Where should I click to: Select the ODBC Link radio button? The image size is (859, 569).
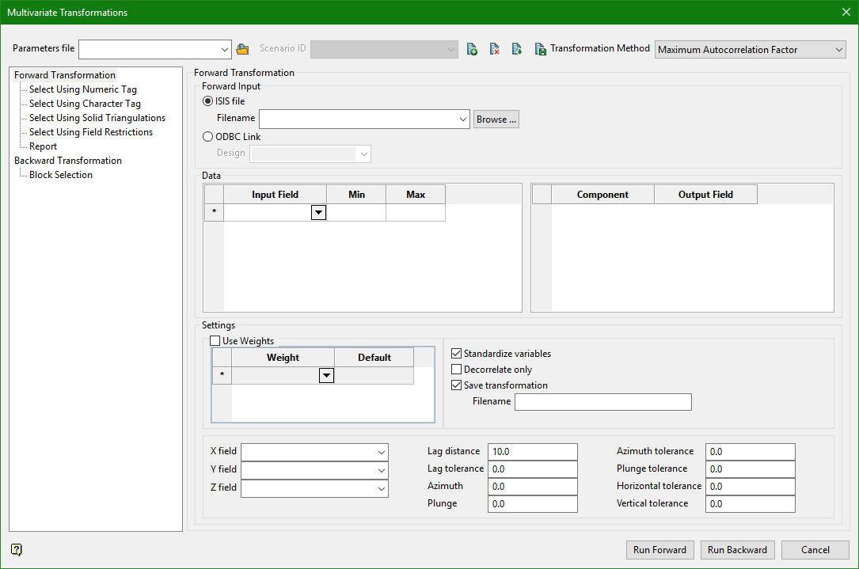click(x=208, y=137)
